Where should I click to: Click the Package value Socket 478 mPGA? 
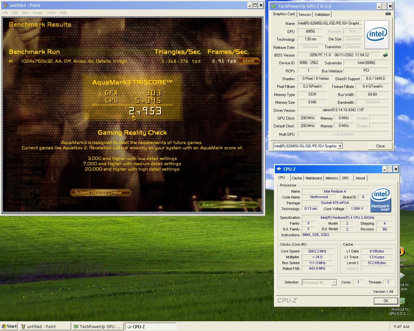pos(335,203)
